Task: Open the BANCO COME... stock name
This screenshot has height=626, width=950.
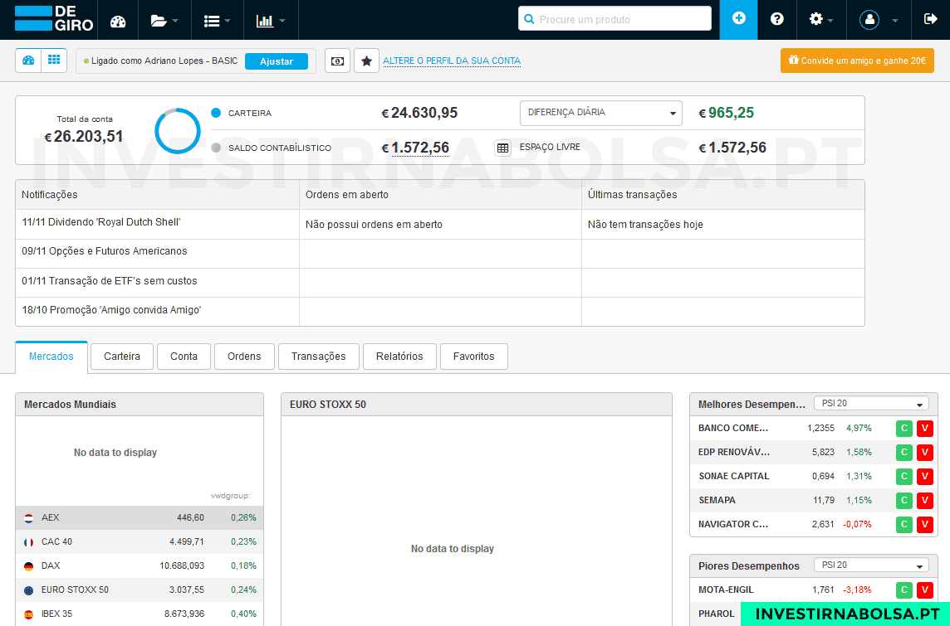Action: pyautogui.click(x=733, y=428)
